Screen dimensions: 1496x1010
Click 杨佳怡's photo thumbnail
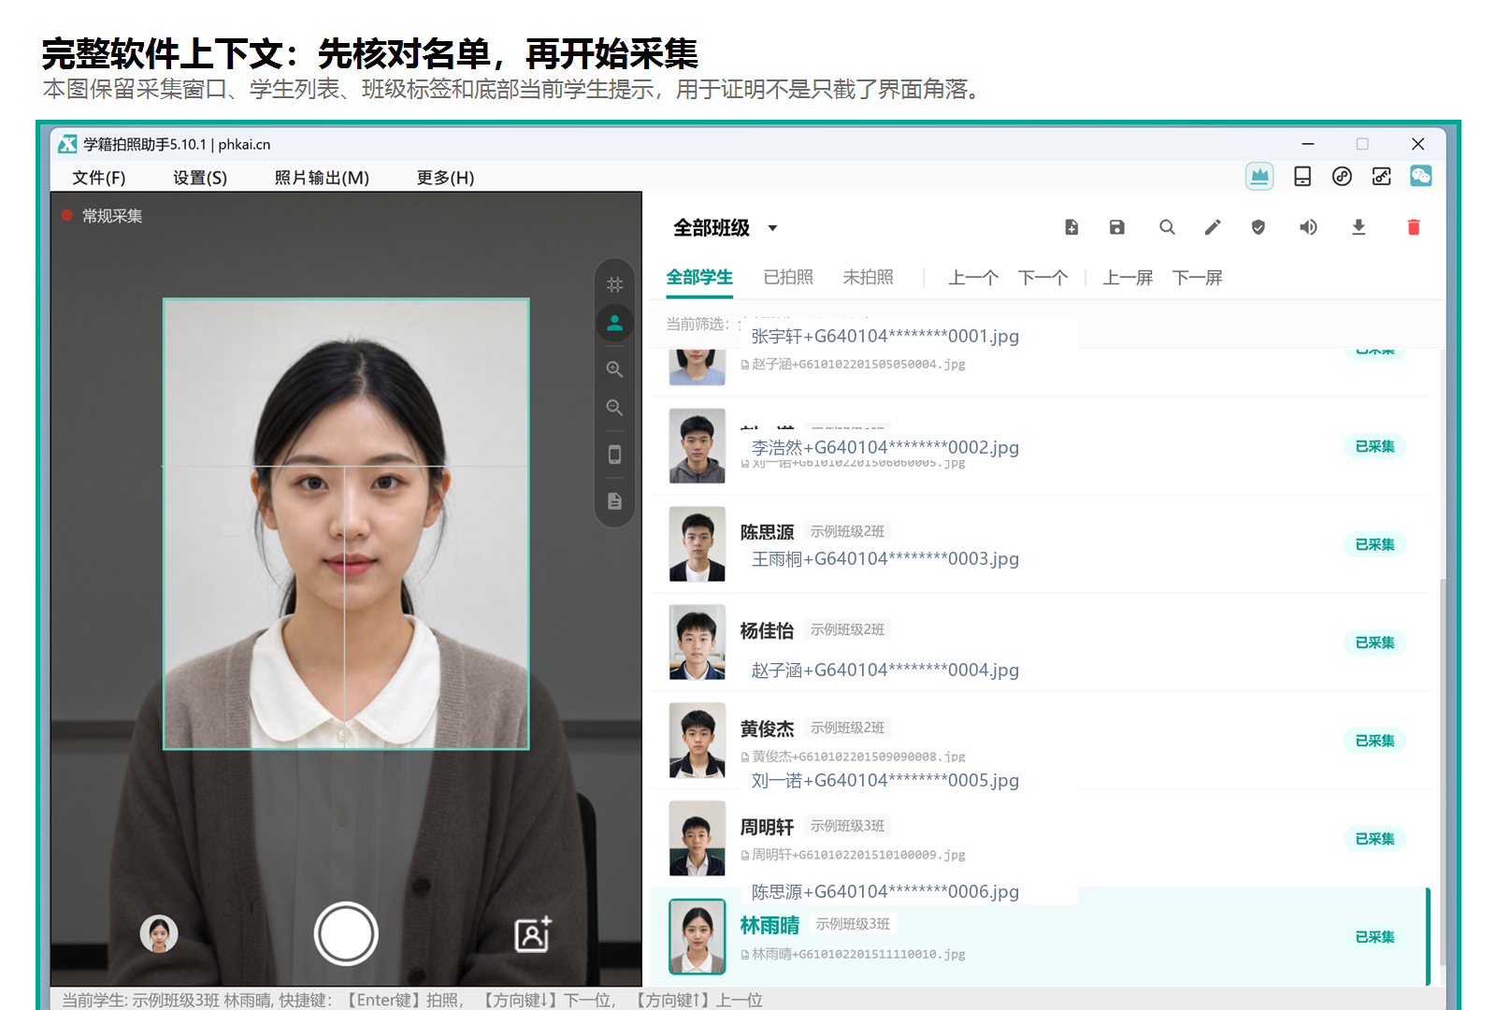point(698,642)
